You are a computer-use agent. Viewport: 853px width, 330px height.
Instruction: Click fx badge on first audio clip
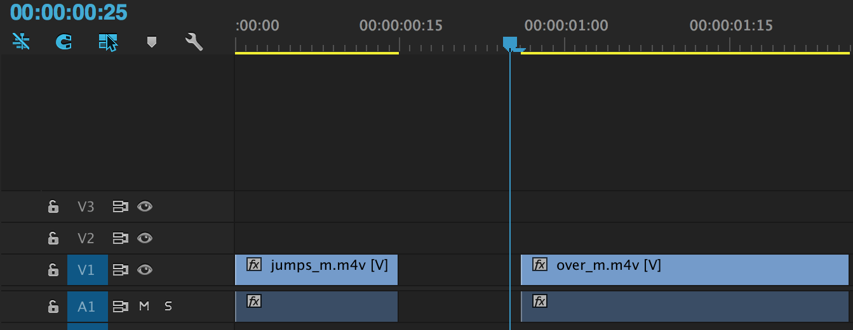tap(254, 301)
